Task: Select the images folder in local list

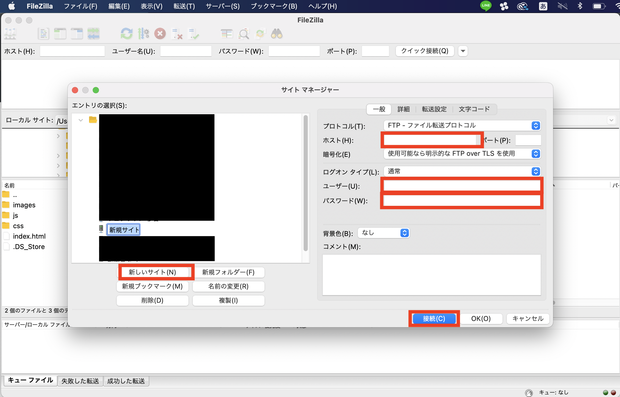Action: [x=24, y=205]
